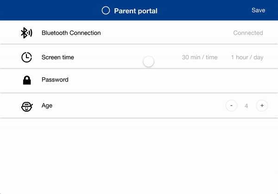The height and width of the screenshot is (194, 278).
Task: Click the Password lock icon
Action: [x=27, y=80]
